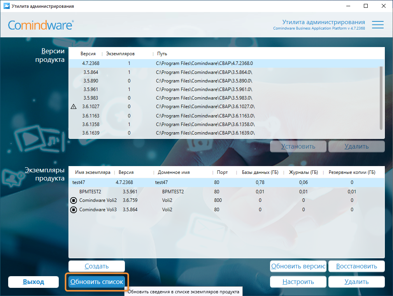Select version row 3.6.1027
The width and height of the screenshot is (393, 296).
224,107
